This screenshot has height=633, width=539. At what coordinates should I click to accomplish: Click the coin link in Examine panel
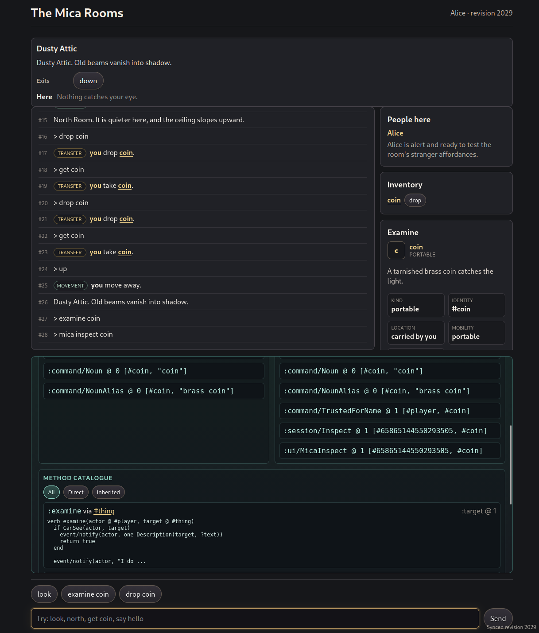tap(416, 247)
